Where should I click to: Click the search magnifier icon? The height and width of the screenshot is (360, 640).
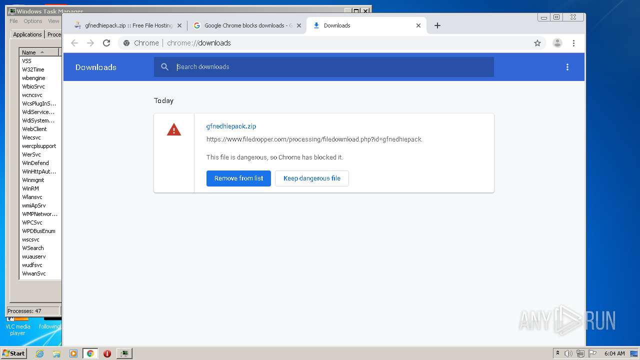pyautogui.click(x=165, y=67)
